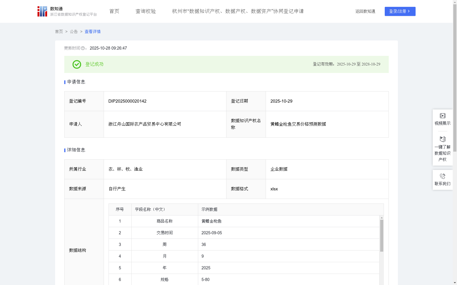Click the up arrow of table scrollbar
Screen dimensions: 457x285
tap(382, 218)
